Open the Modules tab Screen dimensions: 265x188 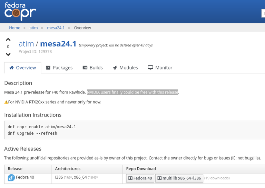tap(125, 68)
